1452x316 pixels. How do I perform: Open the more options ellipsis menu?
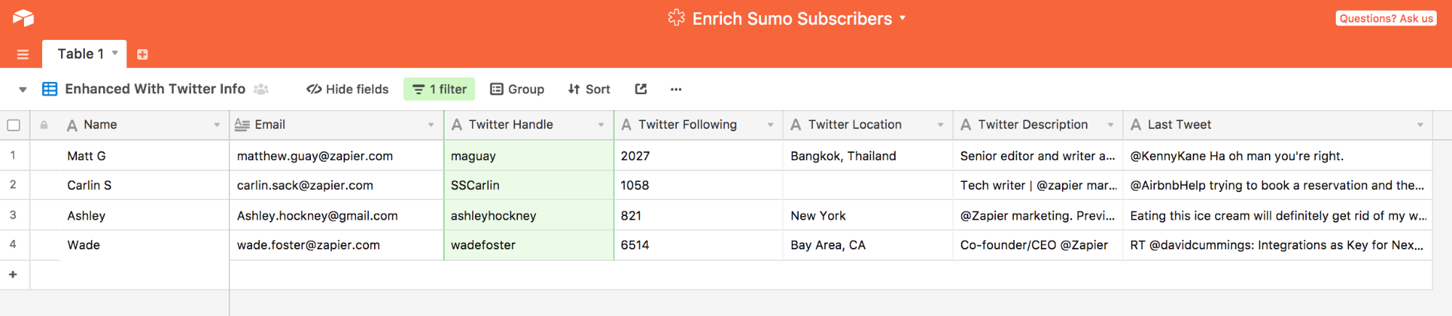[x=676, y=90]
